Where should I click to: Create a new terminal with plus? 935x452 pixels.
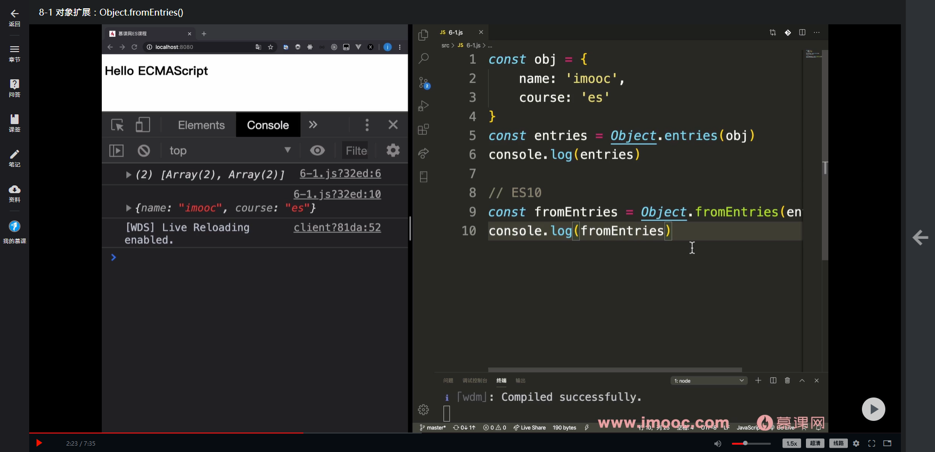pyautogui.click(x=758, y=380)
